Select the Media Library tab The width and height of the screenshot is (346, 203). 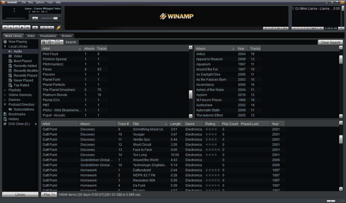coord(13,36)
